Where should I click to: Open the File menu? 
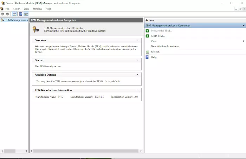7,9
